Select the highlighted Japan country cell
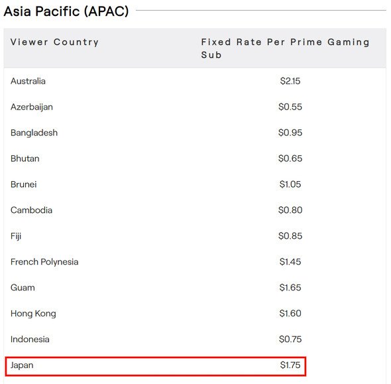The width and height of the screenshot is (391, 384). [x=22, y=365]
